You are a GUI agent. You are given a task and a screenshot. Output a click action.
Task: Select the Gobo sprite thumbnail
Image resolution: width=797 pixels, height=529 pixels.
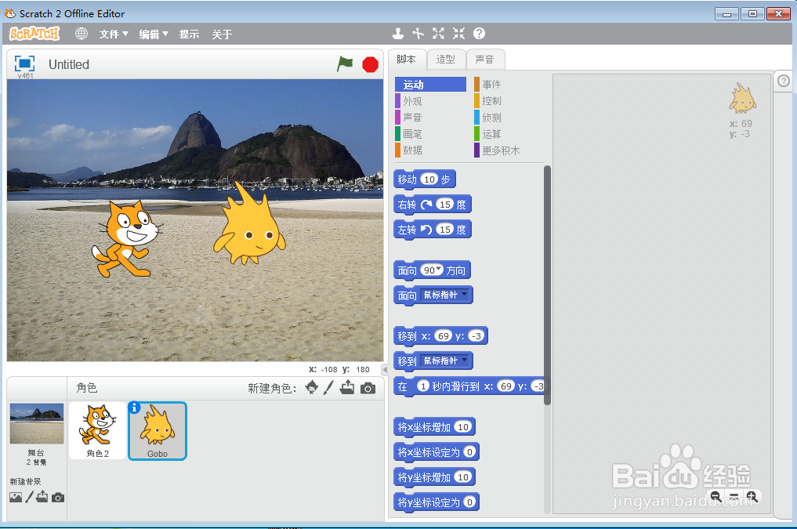[x=158, y=430]
